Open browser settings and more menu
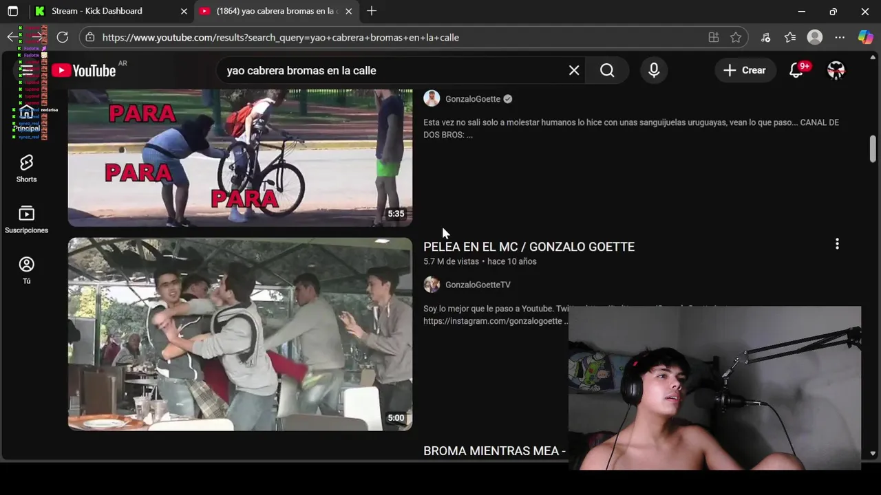Viewport: 881px width, 495px height. pyautogui.click(x=840, y=37)
